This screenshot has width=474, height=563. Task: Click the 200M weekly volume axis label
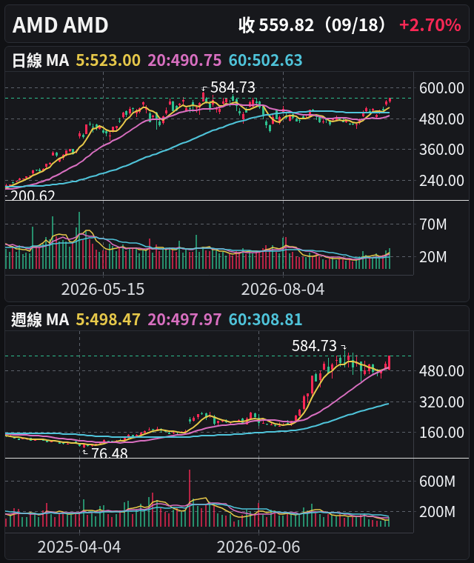[x=437, y=512]
